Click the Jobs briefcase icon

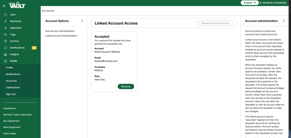click(x=6, y=14)
